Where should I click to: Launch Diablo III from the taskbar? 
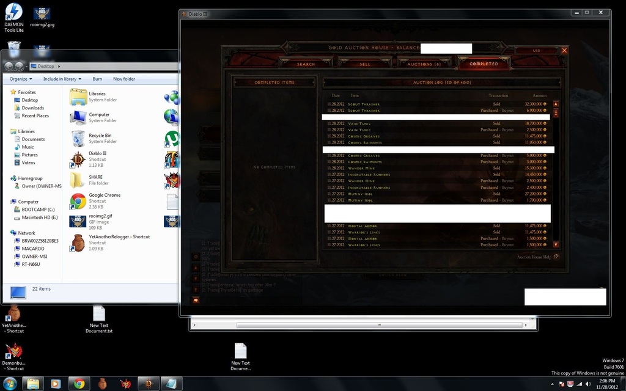click(148, 384)
